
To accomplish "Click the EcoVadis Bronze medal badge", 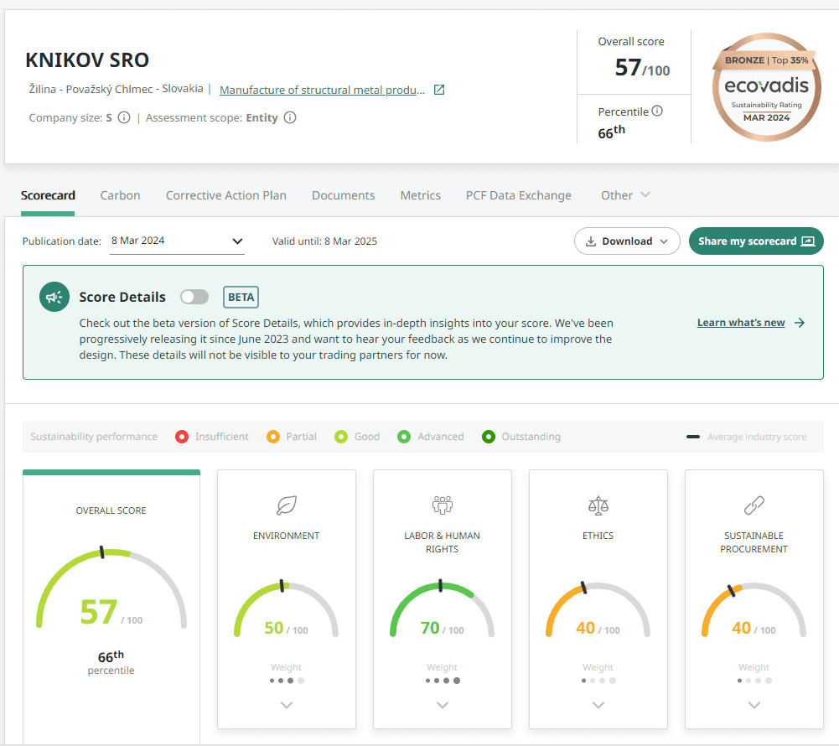I will 766,87.
